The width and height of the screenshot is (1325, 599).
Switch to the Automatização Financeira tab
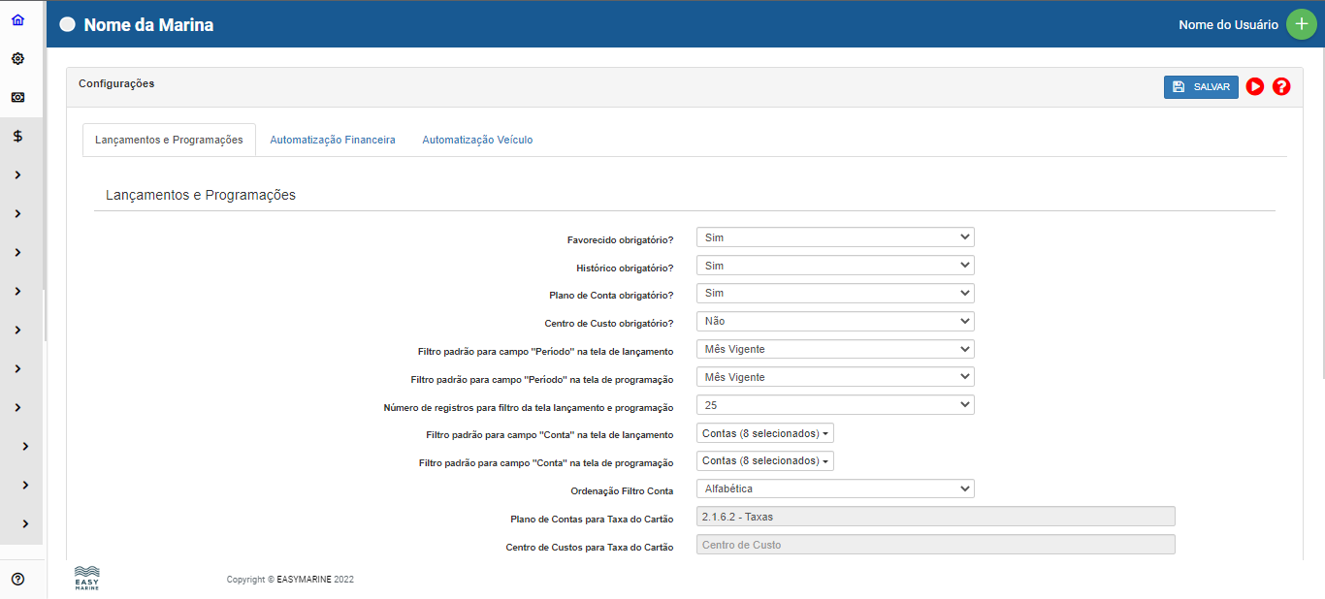click(332, 140)
